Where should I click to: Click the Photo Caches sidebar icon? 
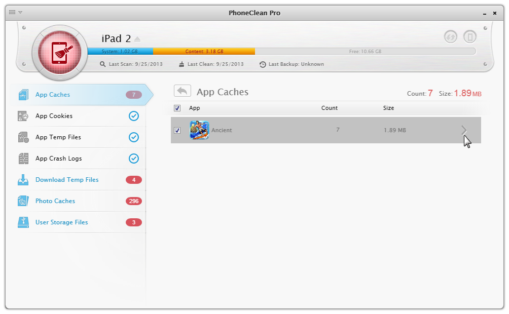23,201
